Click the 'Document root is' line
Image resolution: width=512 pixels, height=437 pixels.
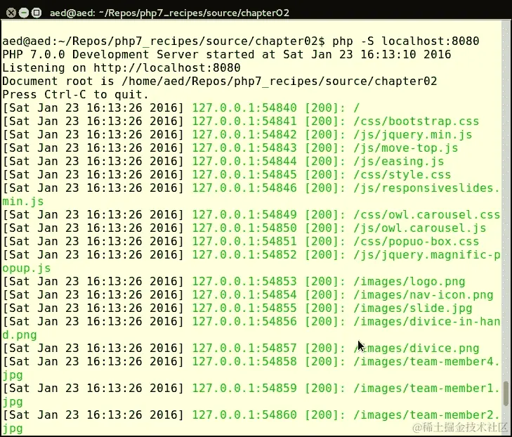[x=219, y=81]
